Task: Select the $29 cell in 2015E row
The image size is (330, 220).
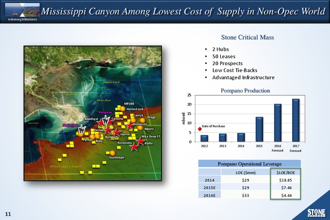Action: click(x=245, y=188)
